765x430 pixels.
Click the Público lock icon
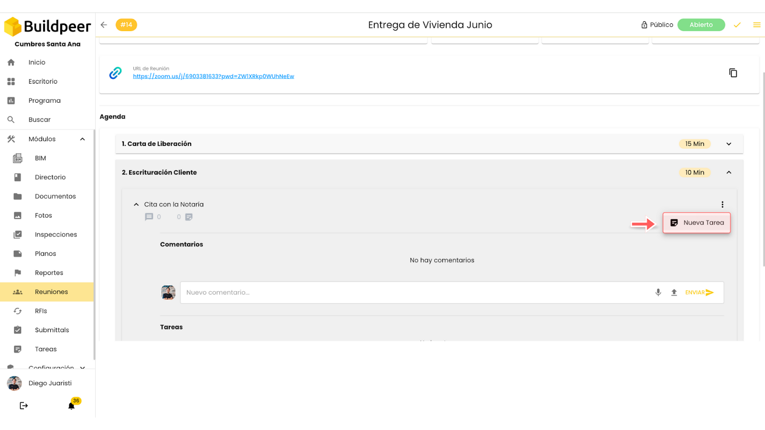click(x=644, y=25)
